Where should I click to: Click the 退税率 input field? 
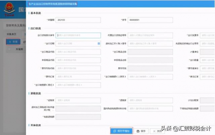tap(150, 100)
